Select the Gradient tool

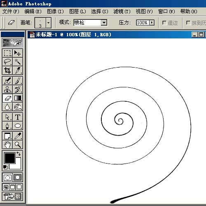pyautogui.click(x=18, y=98)
